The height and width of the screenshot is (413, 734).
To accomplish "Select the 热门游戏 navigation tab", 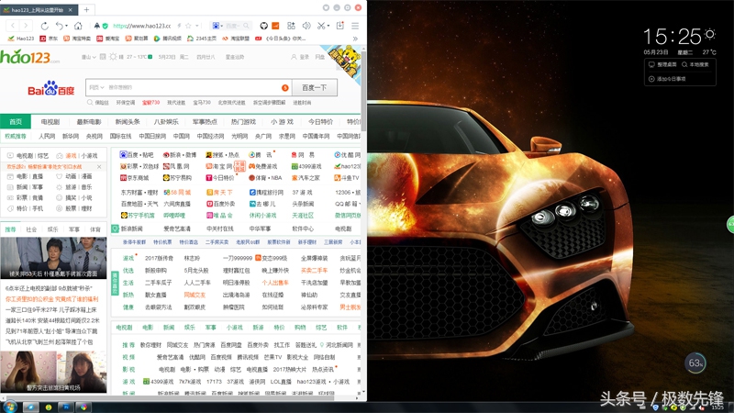I will point(243,122).
